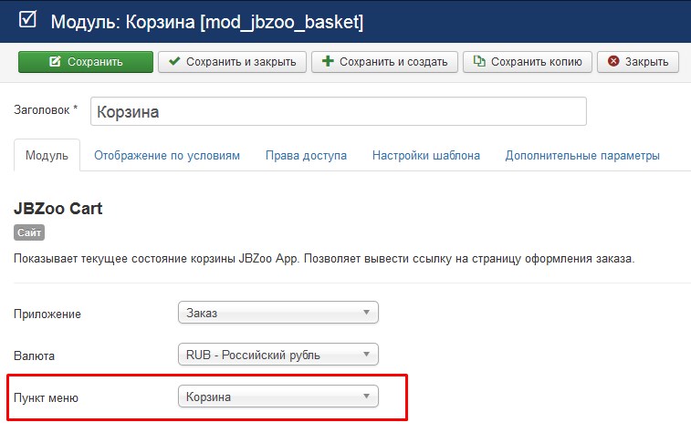
Task: Hit the red X icon on Закрыть
Action: 613,62
